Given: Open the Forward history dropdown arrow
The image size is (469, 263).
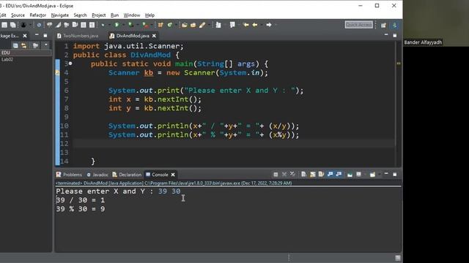Looking at the screenshot, I should [276, 25].
